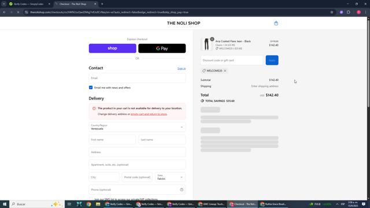Click the error alert icon in Delivery notice
Screen dimensions: 370x208
pyautogui.click(x=94, y=109)
